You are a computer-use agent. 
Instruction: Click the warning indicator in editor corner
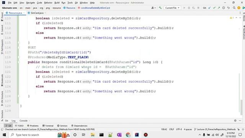pyautogui.click(x=232, y=18)
